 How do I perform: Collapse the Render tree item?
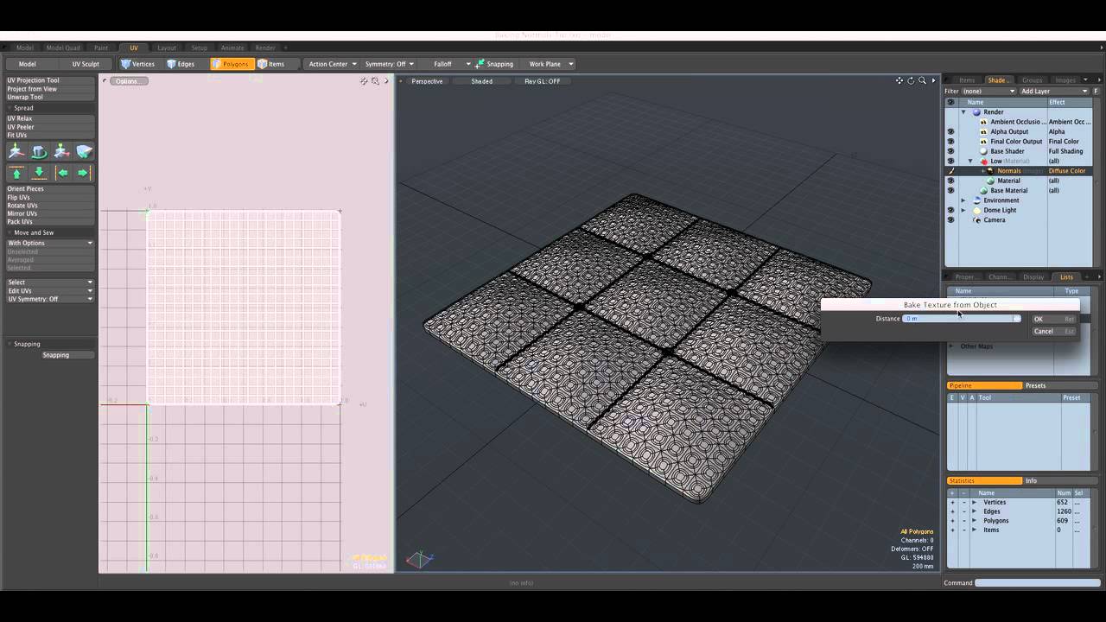point(963,112)
